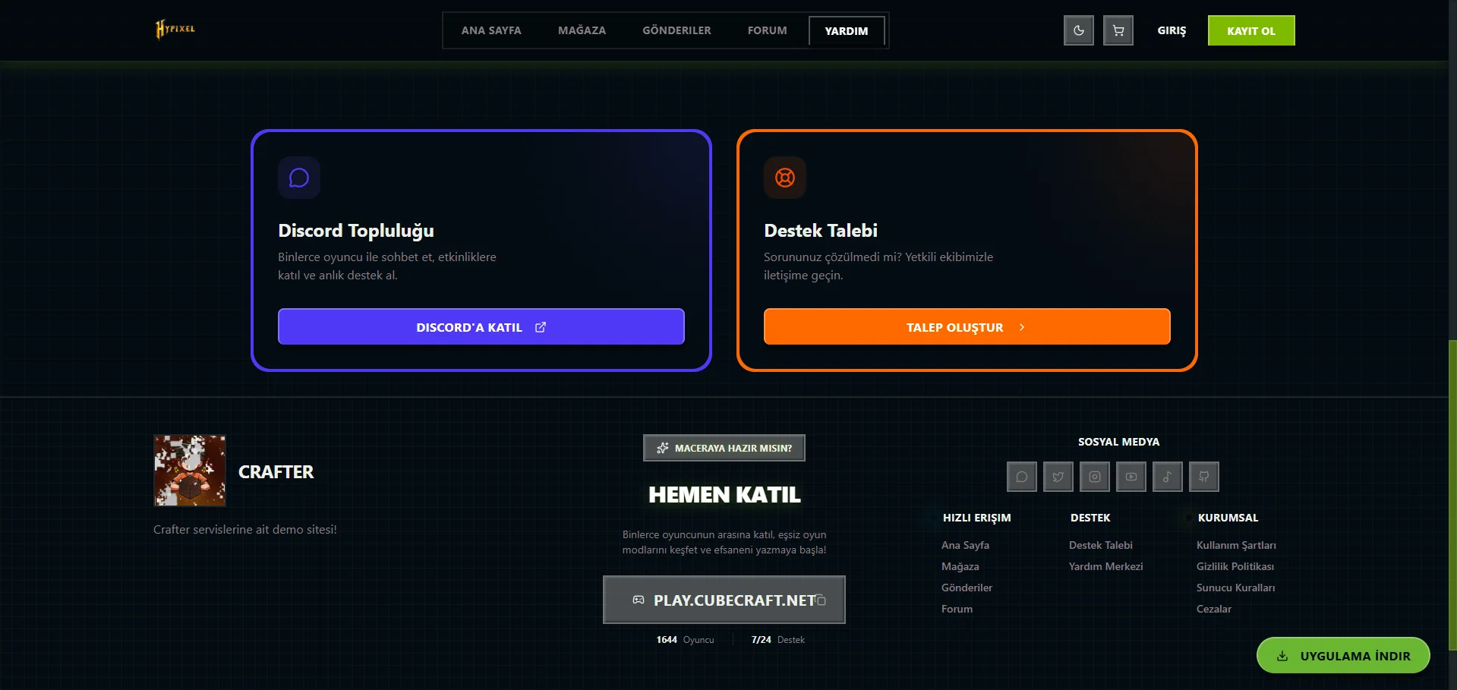Open Forum in top navigation bar
The height and width of the screenshot is (690, 1457).
tap(767, 30)
